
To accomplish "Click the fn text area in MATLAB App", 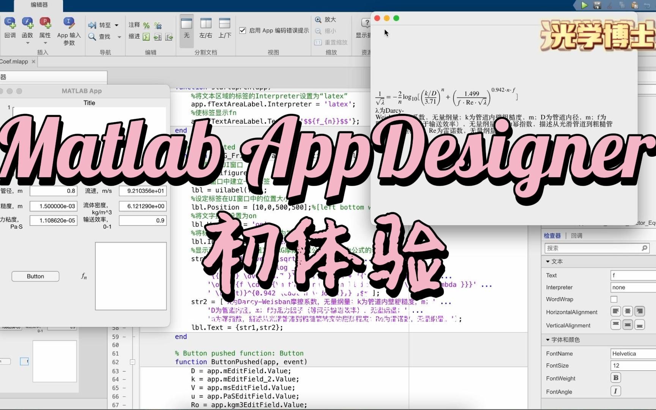I will click(x=131, y=276).
